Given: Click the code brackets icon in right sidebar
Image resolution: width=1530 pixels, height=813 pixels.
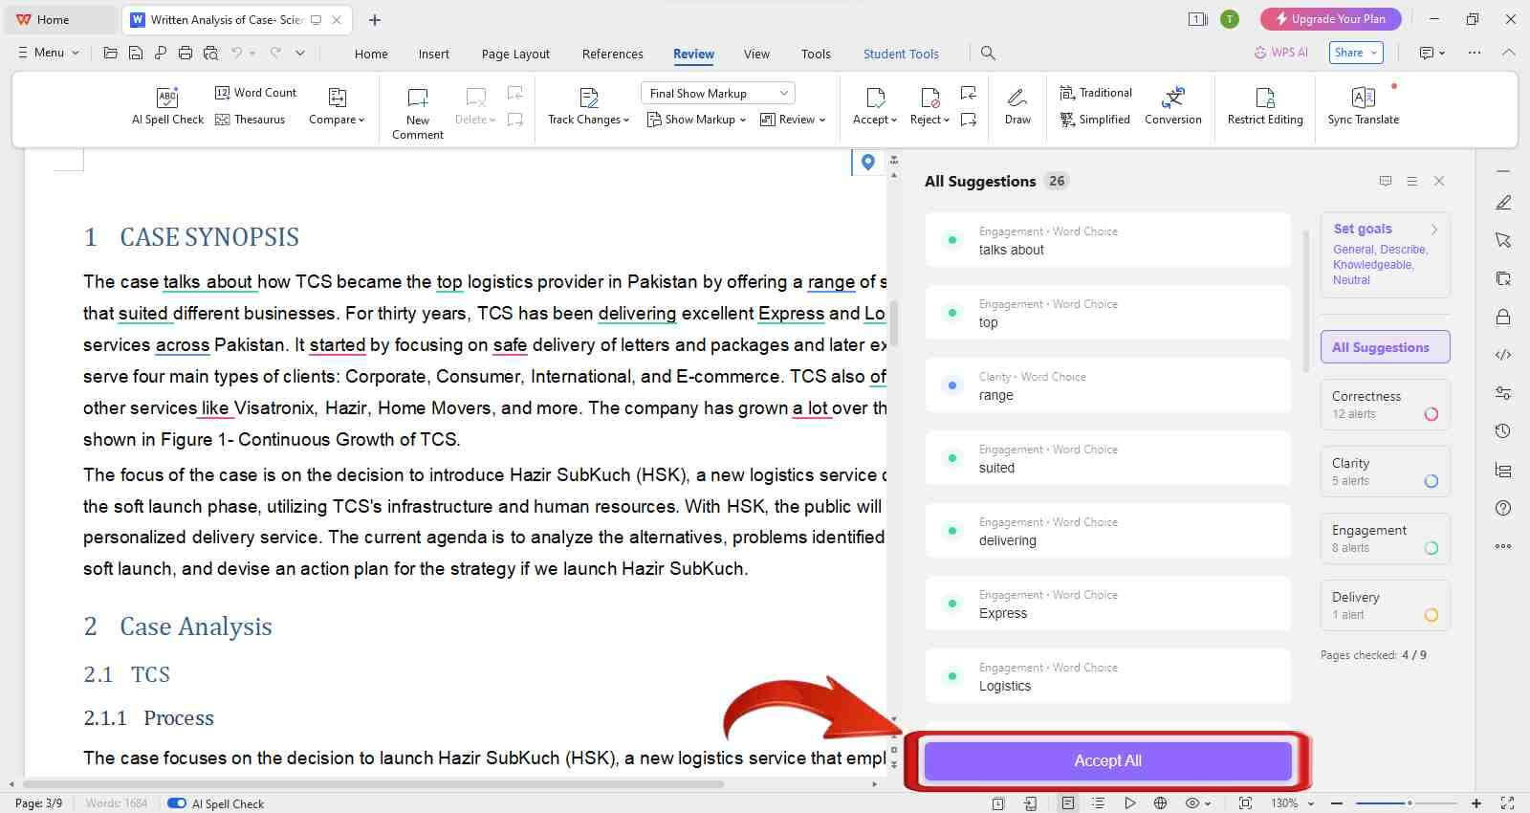Looking at the screenshot, I should coord(1503,355).
